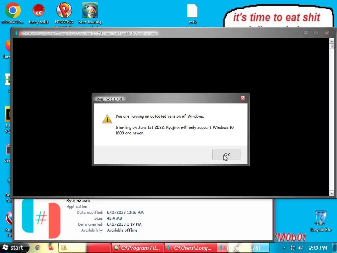
Task: Click the Date created value 5/11/2023 2:19 PM
Action: pos(124,224)
